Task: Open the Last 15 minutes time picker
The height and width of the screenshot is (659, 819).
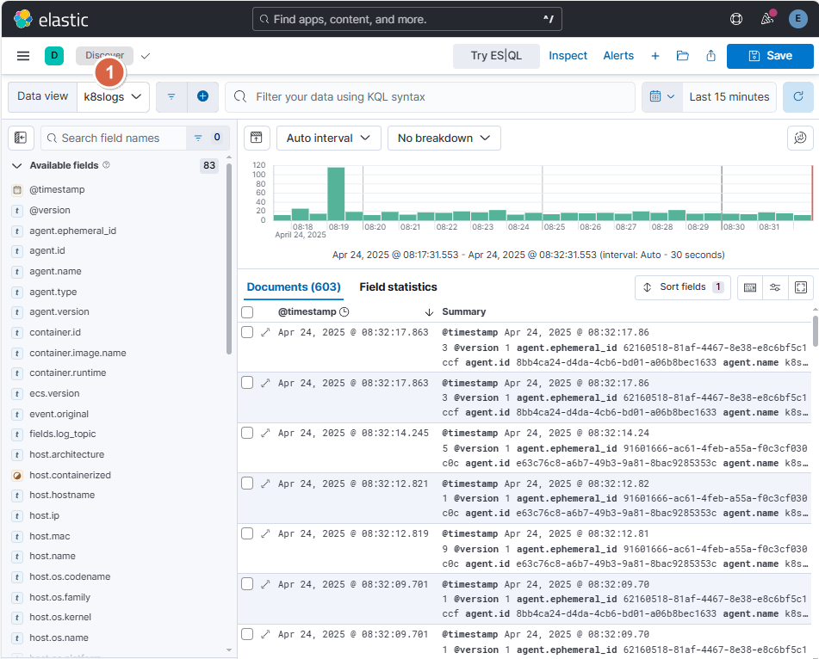Action: click(x=729, y=96)
